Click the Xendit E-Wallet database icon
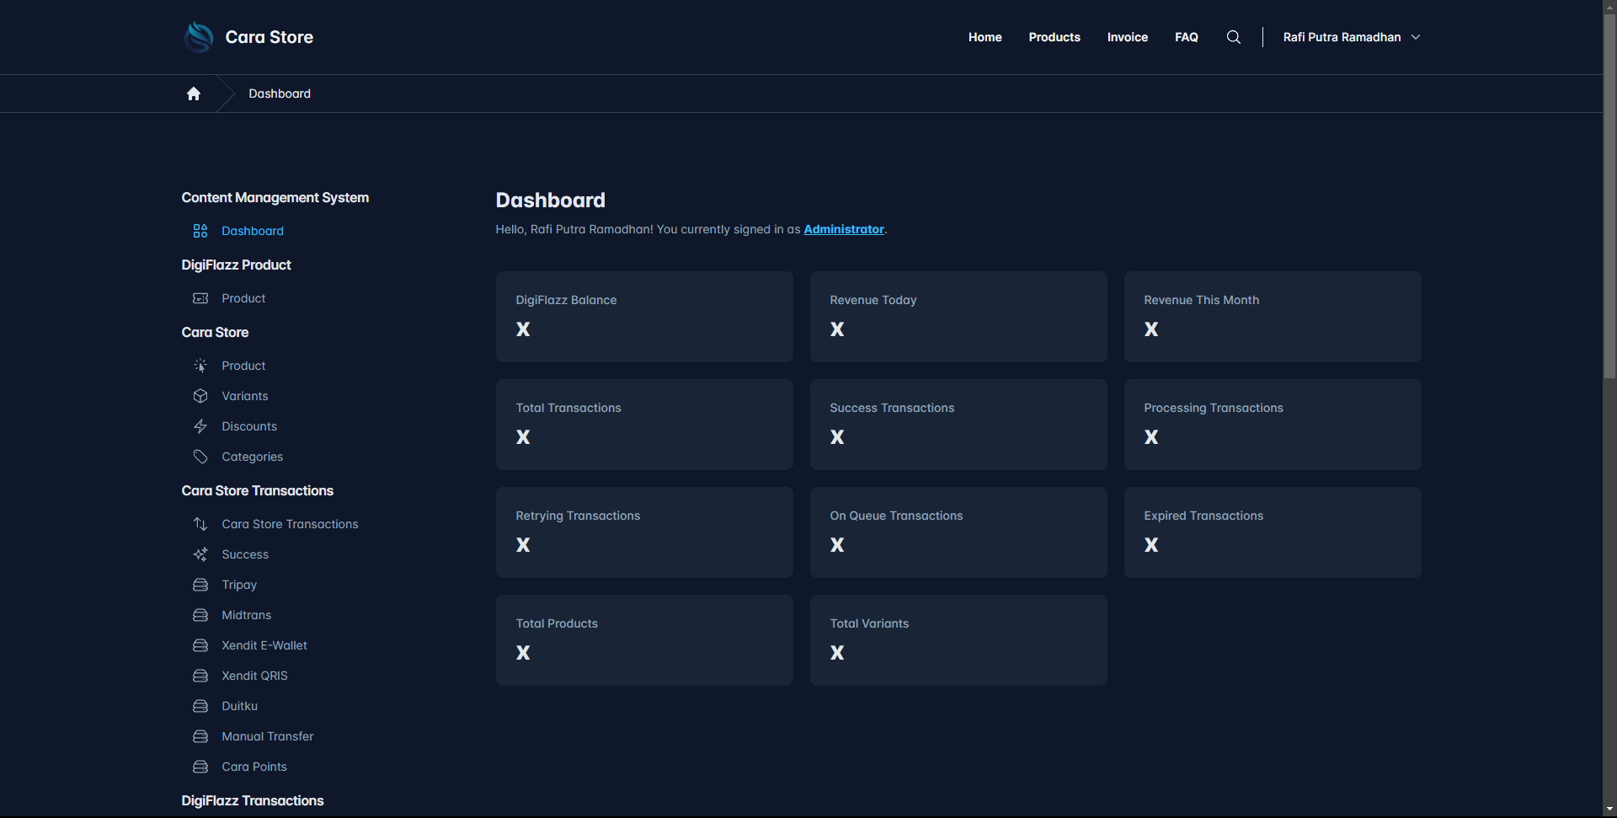 (200, 645)
